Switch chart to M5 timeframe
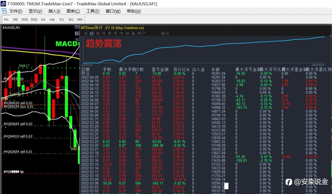Screen dimensions: 332x194 tap(15, 20)
